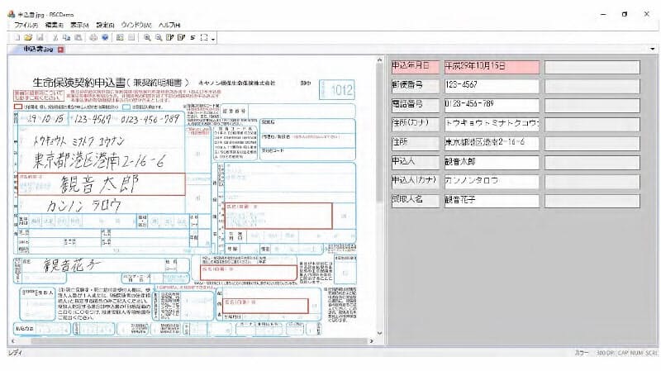Click the bold S toolbar icon

coord(192,38)
